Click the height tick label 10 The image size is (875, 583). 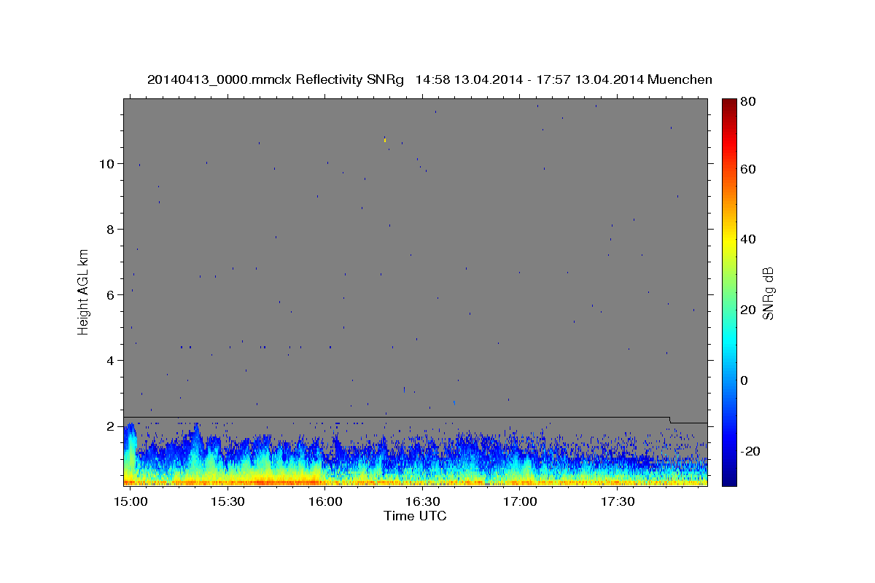coord(107,164)
